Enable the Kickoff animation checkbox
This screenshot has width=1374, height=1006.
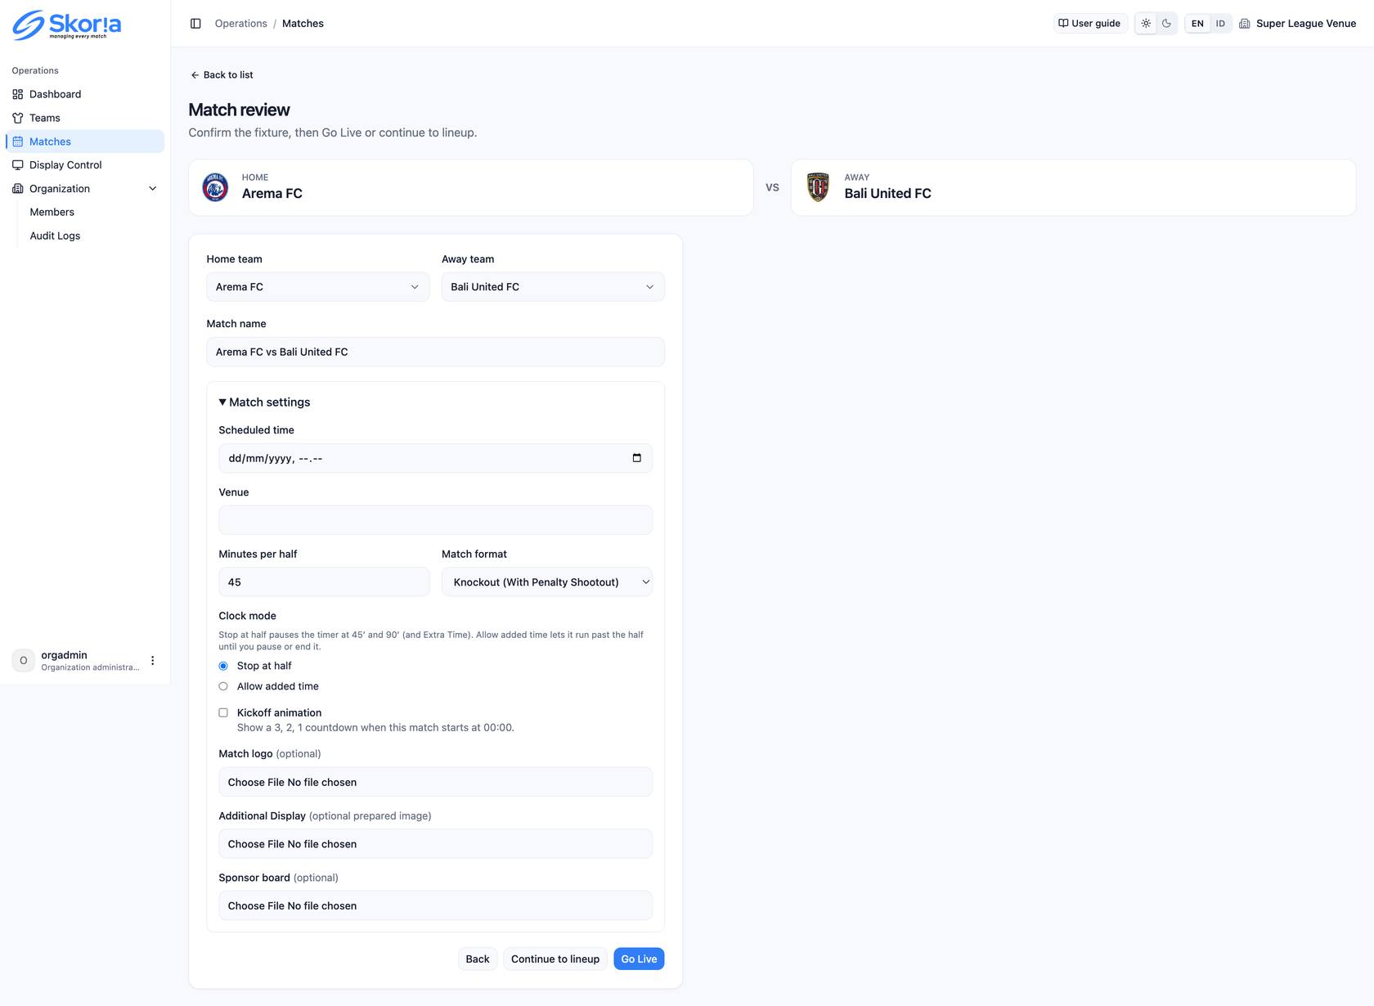(223, 713)
